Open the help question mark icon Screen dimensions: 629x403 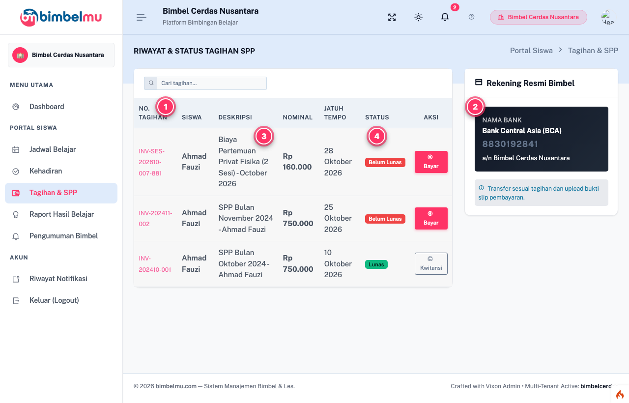pyautogui.click(x=471, y=17)
